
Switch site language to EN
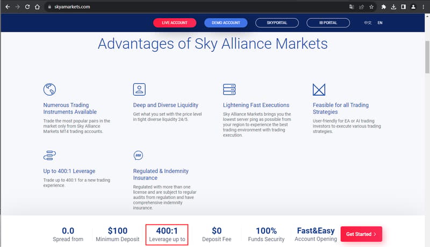click(x=380, y=23)
